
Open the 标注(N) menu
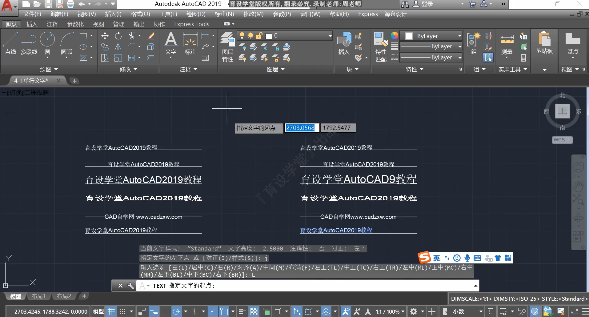click(x=224, y=14)
